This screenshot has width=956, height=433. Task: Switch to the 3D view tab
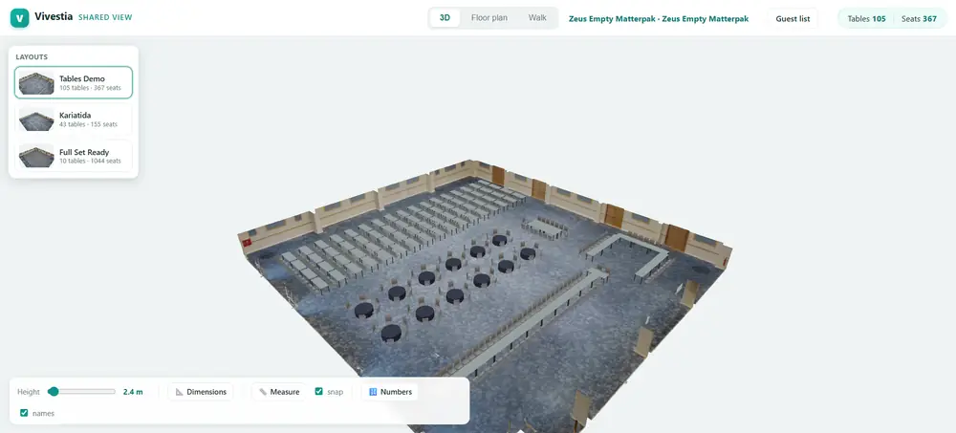(445, 18)
